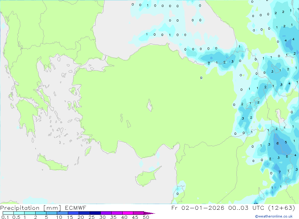Pick the 20–25 mm dark blue swatch
The width and height of the screenshot is (299, 219).
pos(84,213)
